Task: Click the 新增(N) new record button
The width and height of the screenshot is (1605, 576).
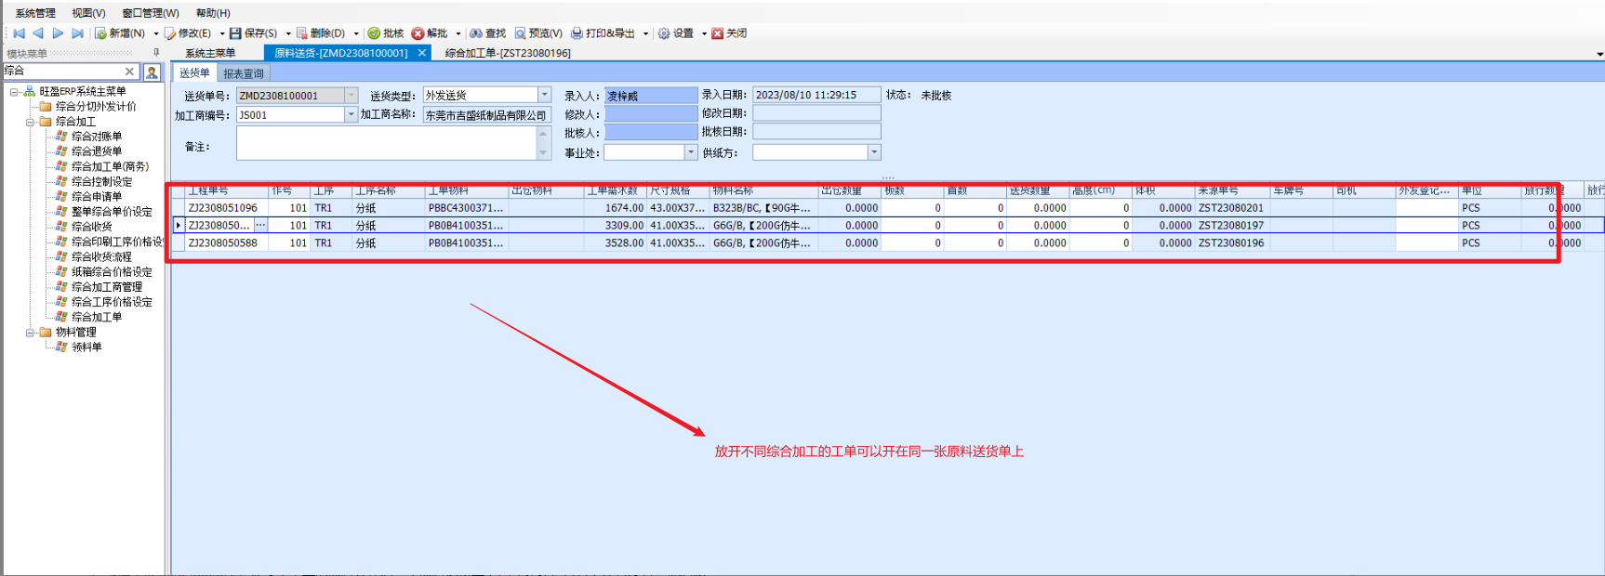Action: pyautogui.click(x=120, y=33)
